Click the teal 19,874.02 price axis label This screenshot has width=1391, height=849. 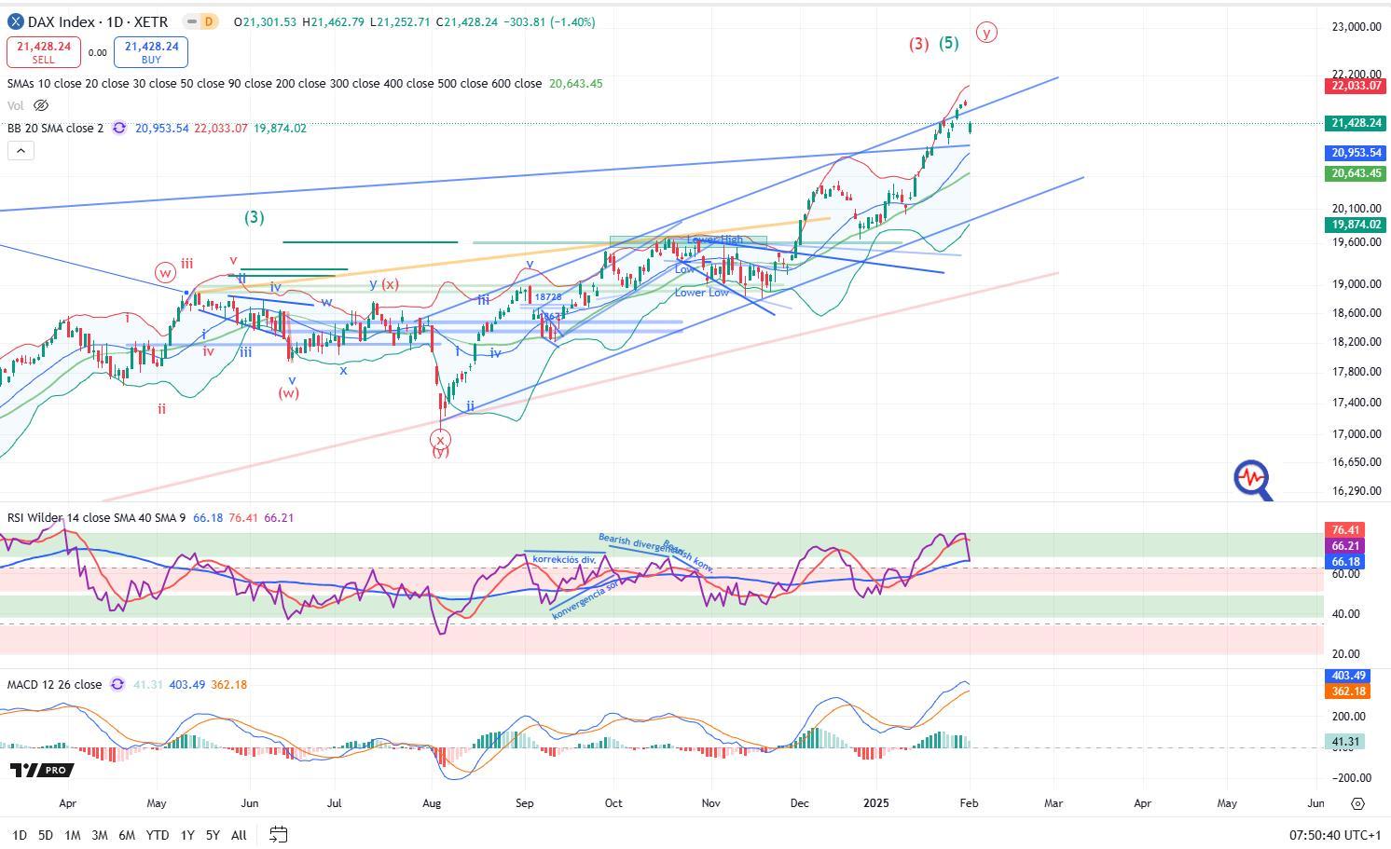pyautogui.click(x=1357, y=225)
